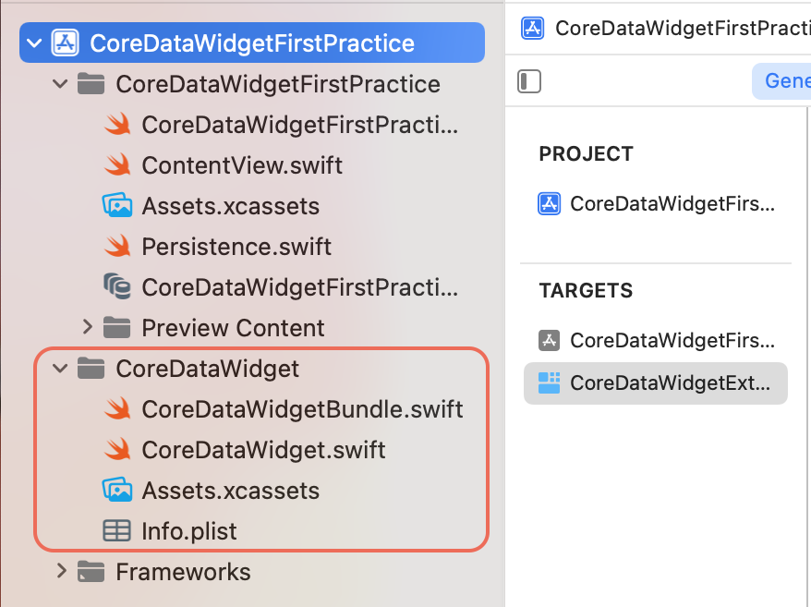Collapse the top-level project disclosure triangle
Viewport: 811px width, 607px height.
pos(34,42)
